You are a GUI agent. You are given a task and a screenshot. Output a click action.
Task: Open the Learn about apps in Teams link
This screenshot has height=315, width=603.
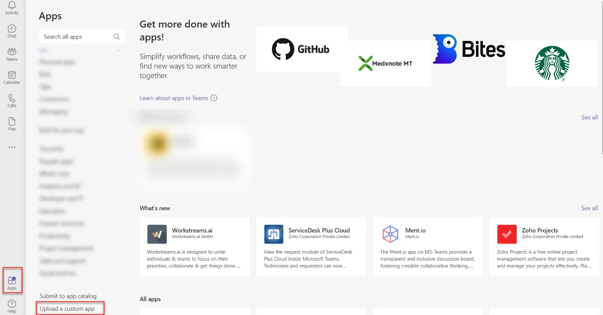[174, 98]
